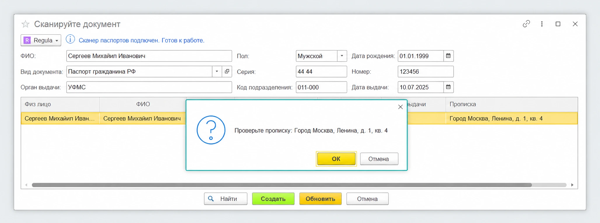
Task: Open calendar for Дата рождения
Action: click(448, 56)
